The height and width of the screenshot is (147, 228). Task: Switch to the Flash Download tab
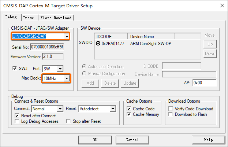pos(56,18)
